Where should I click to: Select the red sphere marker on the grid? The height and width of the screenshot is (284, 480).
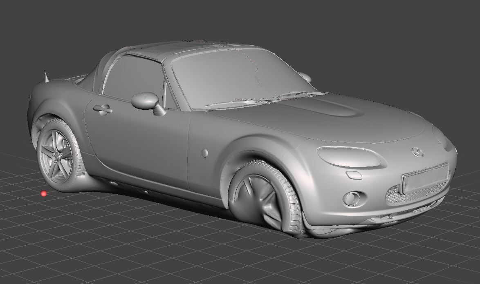point(44,193)
